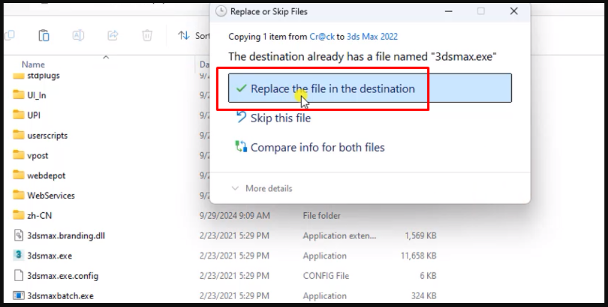Close the Replace or Skip Files dialog
This screenshot has width=608, height=307.
[x=513, y=11]
